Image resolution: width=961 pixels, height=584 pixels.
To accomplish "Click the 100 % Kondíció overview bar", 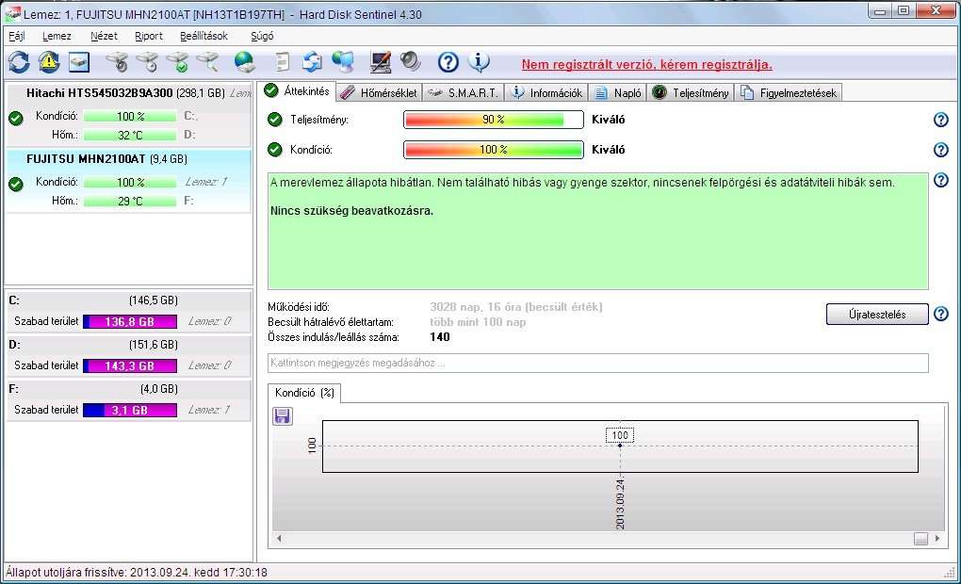I will point(494,150).
